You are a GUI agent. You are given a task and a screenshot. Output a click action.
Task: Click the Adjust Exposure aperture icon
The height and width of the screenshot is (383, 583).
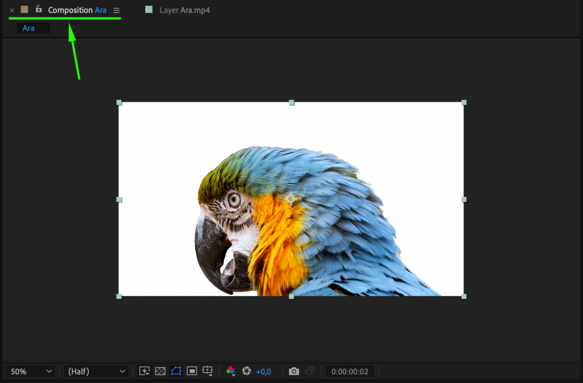click(x=247, y=371)
